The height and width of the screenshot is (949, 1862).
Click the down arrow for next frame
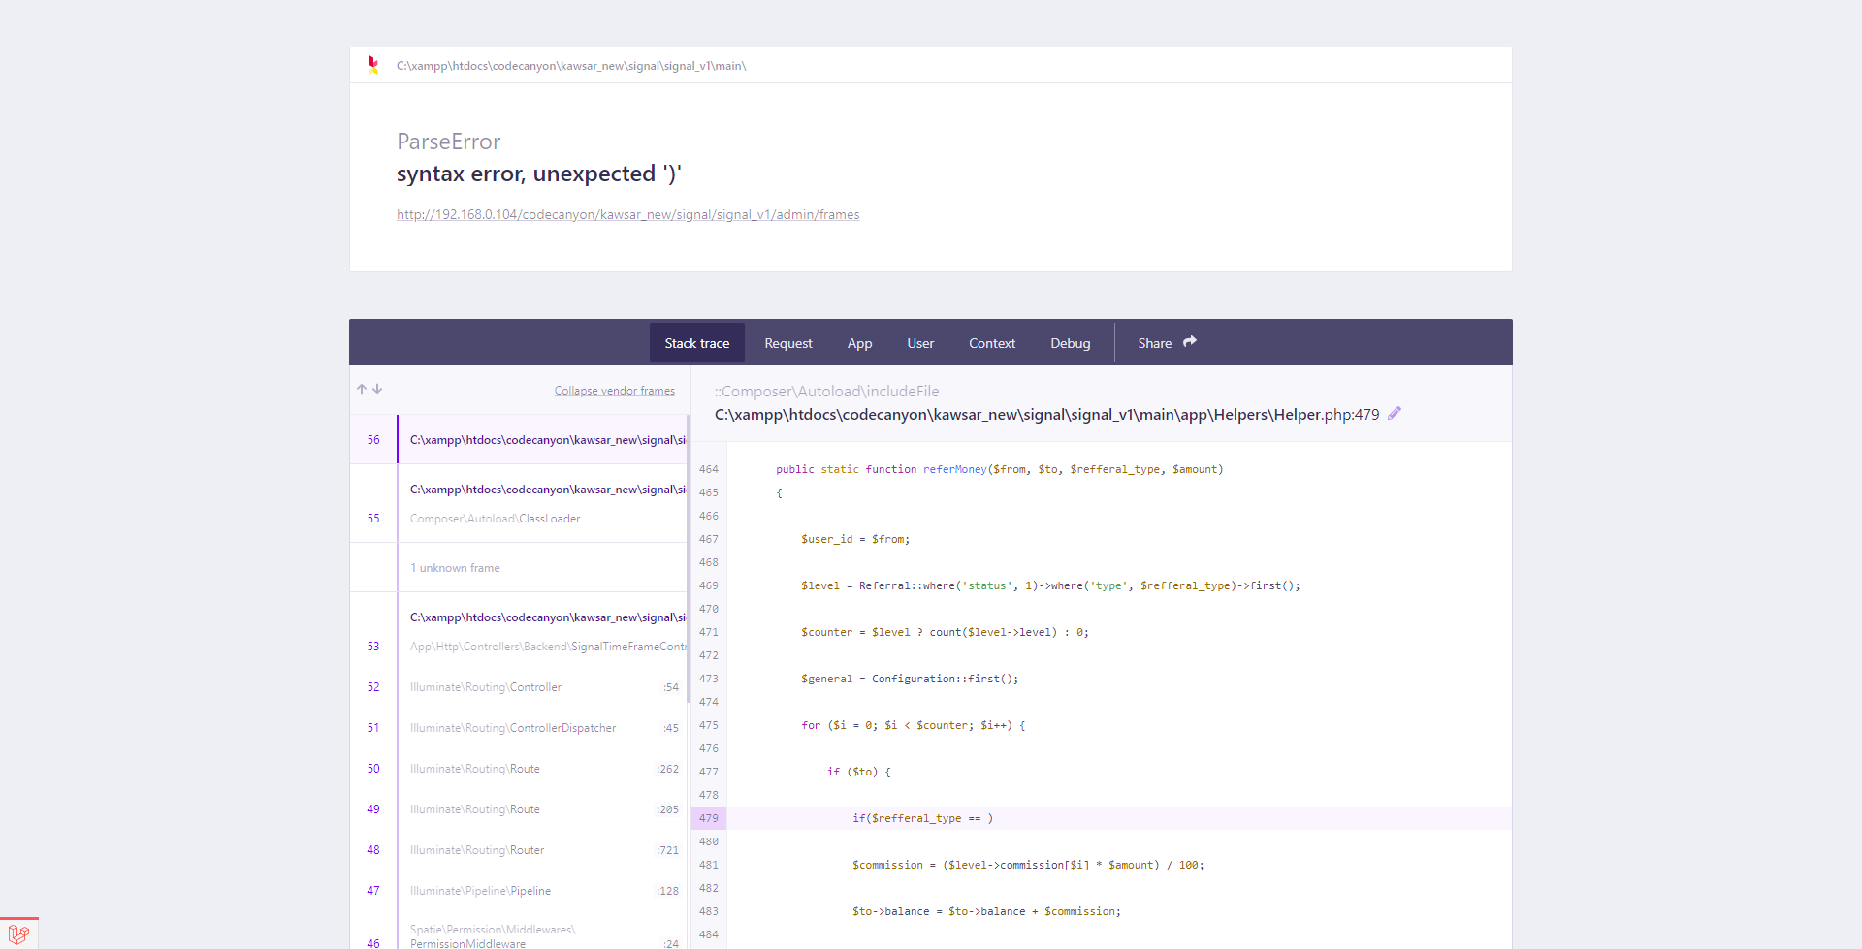pos(377,389)
